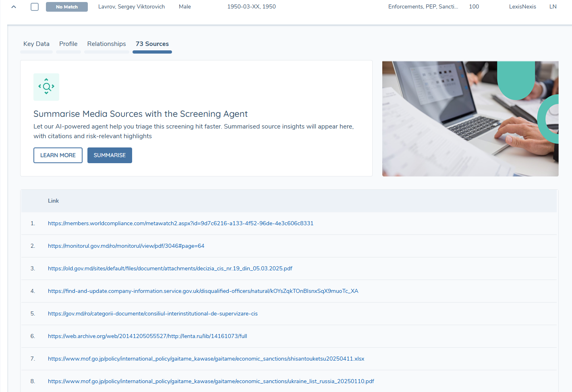Open the monitorul.gov.md PDF link
Image resolution: width=572 pixels, height=392 pixels.
pyautogui.click(x=126, y=246)
